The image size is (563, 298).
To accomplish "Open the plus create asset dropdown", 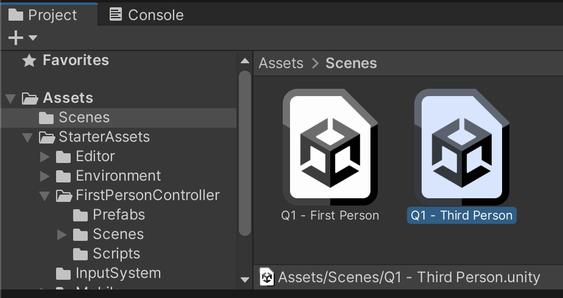I will [23, 38].
